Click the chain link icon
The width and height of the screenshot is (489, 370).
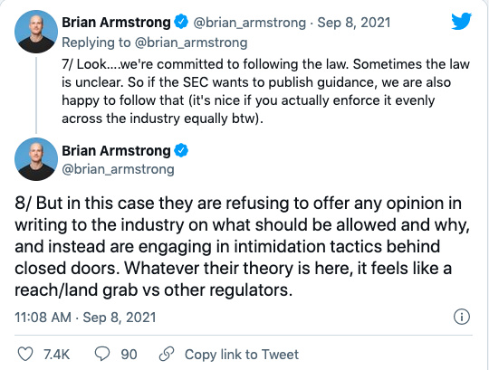(x=167, y=354)
